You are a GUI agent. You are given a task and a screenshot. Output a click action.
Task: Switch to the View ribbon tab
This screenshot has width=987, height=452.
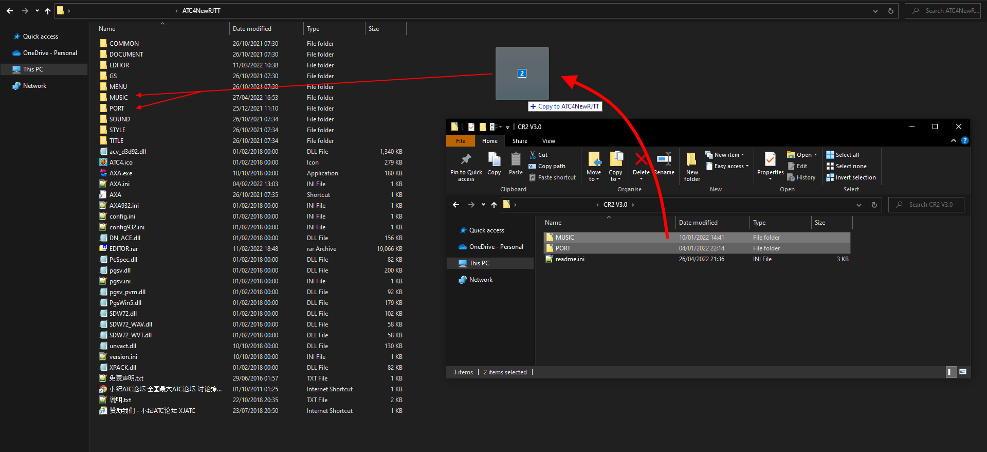[x=549, y=141]
